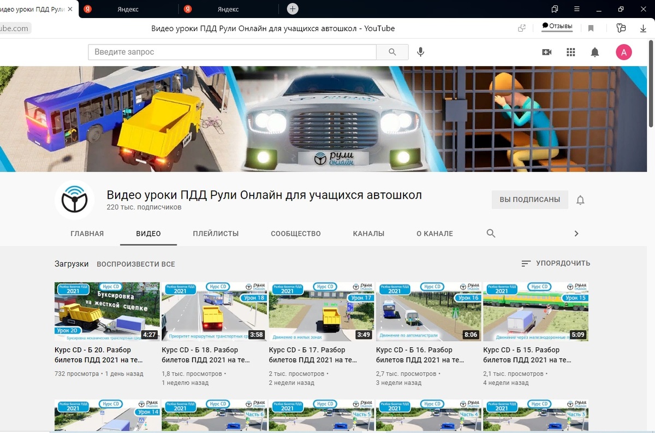The height and width of the screenshot is (433, 655).
Task: Open title link Курс CD - Б 15
Action: pyautogui.click(x=528, y=355)
